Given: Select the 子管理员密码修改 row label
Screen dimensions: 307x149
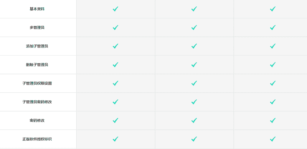Looking at the screenshot, I should click(37, 102).
